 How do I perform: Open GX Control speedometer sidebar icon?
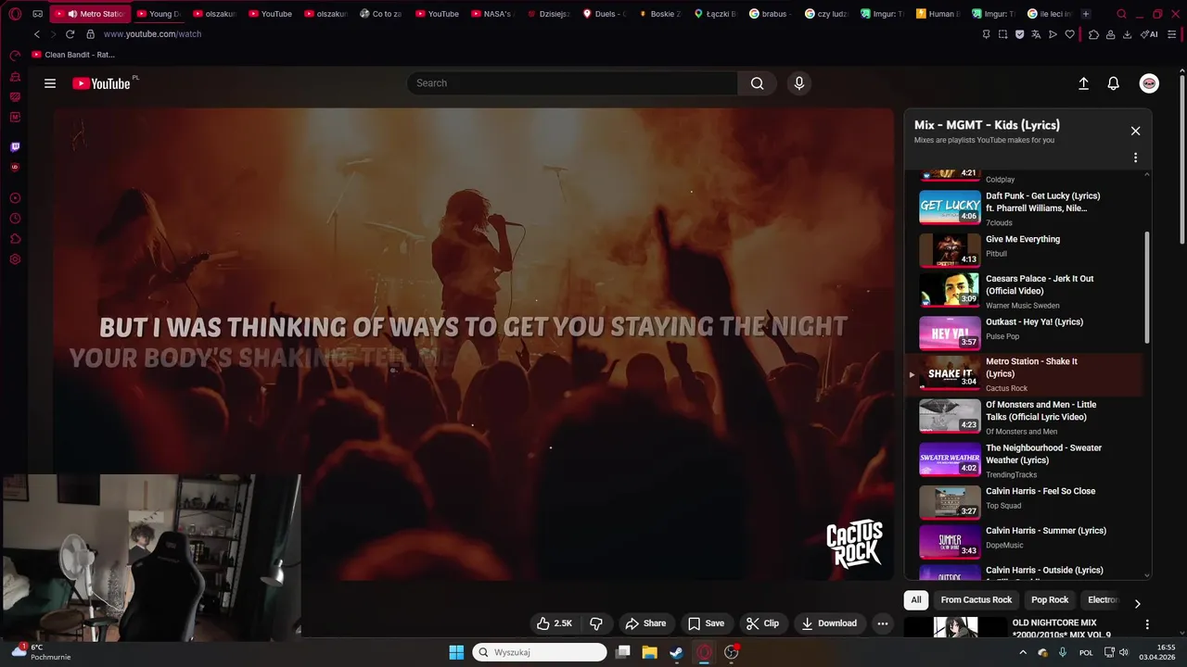click(x=15, y=57)
